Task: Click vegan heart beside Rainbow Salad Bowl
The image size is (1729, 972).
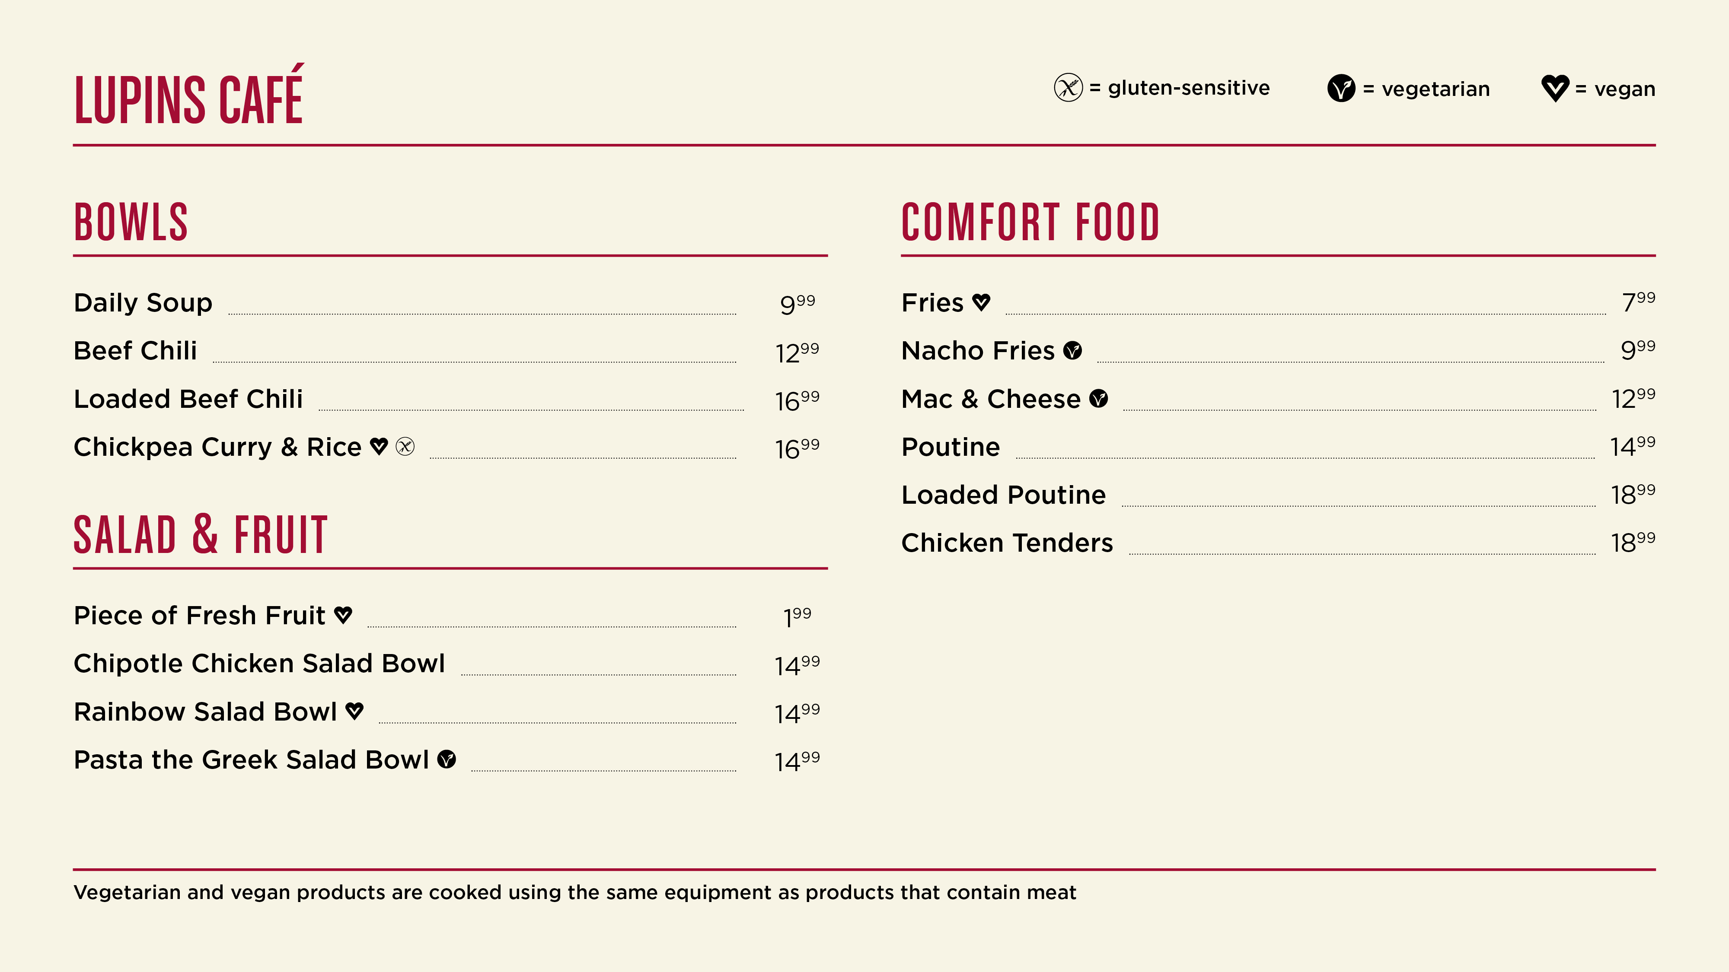Action: point(354,711)
